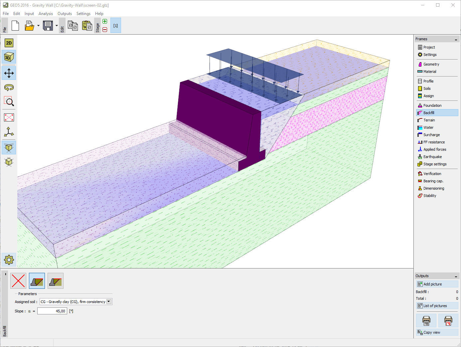The height and width of the screenshot is (347, 461).
Task: Edit the Slope angle value field
Action: 52,311
